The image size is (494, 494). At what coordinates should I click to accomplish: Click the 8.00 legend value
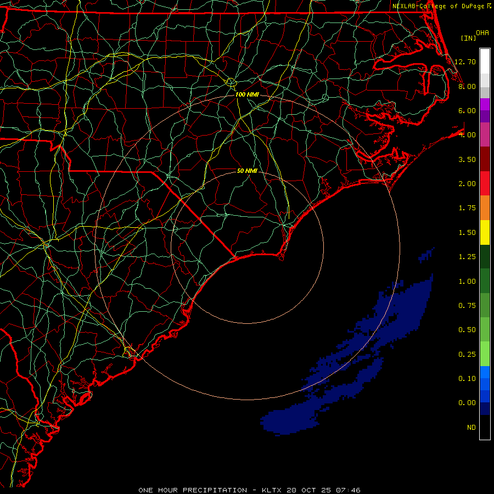[467, 86]
